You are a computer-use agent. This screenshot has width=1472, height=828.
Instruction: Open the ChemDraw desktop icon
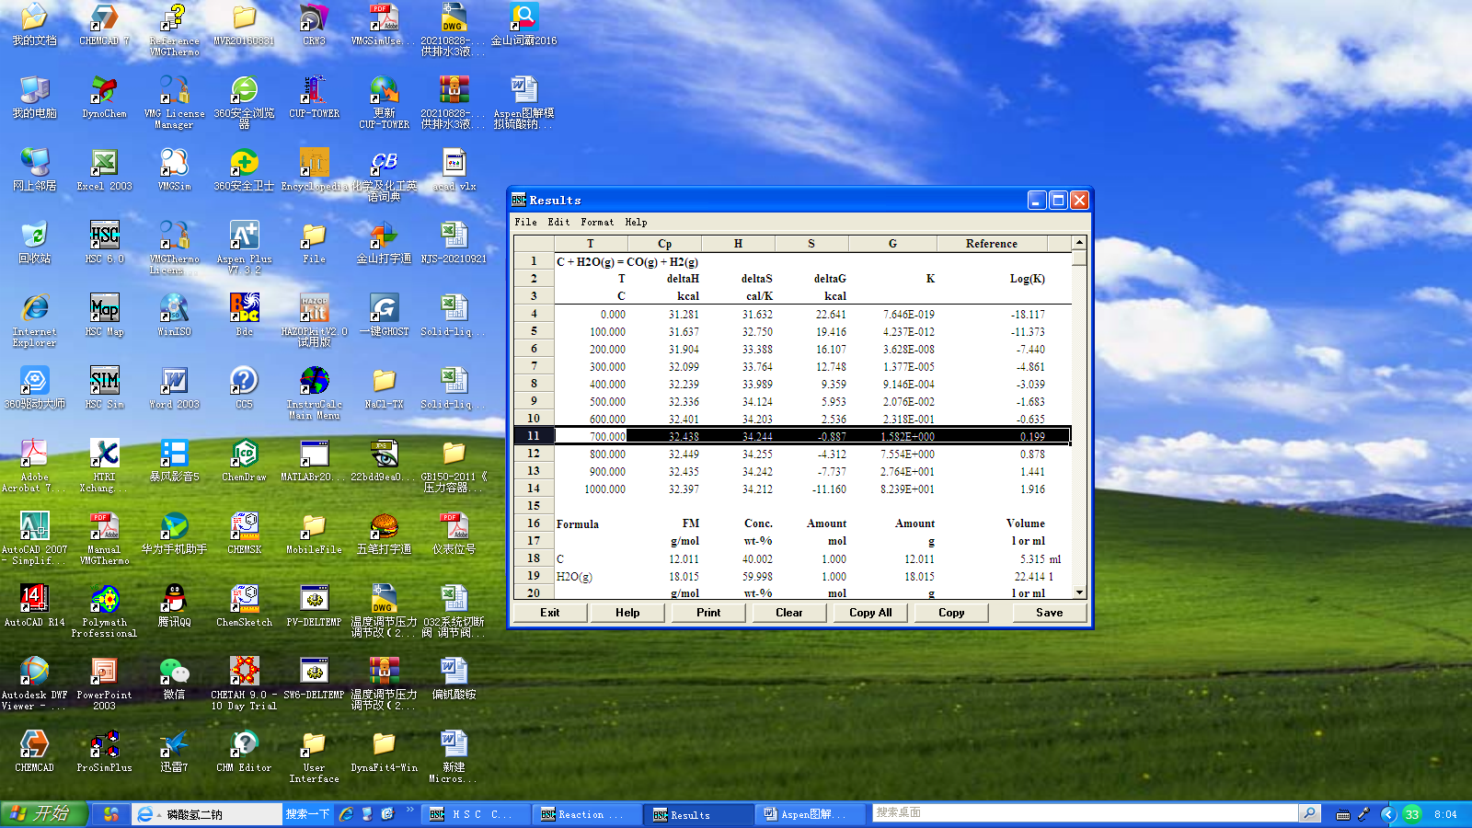pyautogui.click(x=244, y=460)
